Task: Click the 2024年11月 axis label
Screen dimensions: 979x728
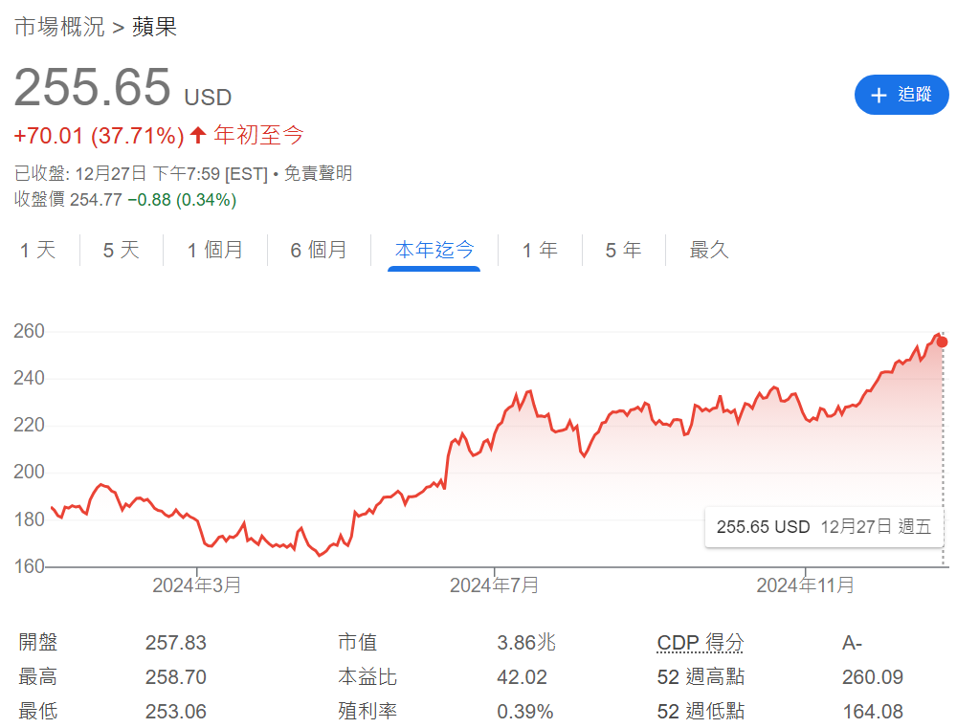Action: tap(805, 585)
